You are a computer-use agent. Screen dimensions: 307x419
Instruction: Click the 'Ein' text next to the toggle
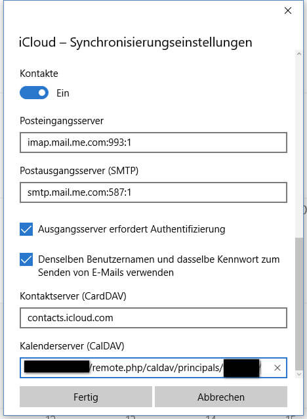point(63,93)
